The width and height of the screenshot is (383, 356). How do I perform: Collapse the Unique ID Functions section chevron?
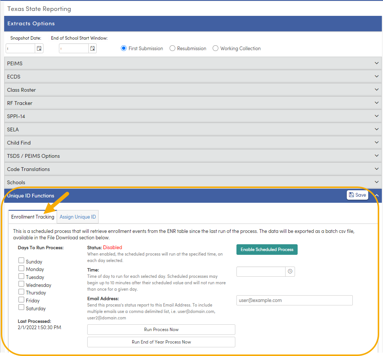tap(376, 196)
